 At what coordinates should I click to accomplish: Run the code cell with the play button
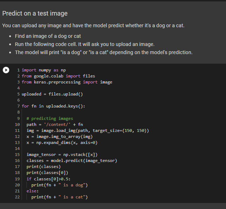point(6,70)
